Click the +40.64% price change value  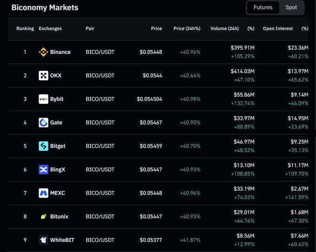pyautogui.click(x=190, y=76)
